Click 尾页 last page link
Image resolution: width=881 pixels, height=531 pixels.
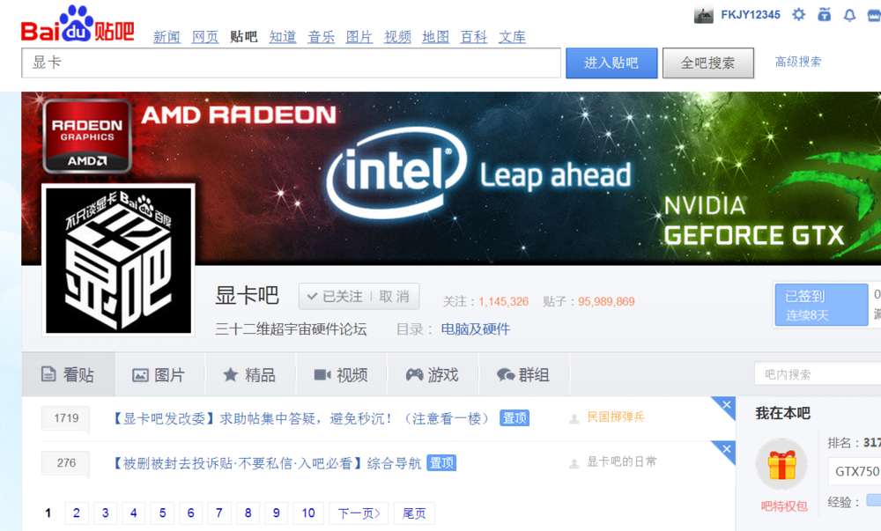point(414,513)
